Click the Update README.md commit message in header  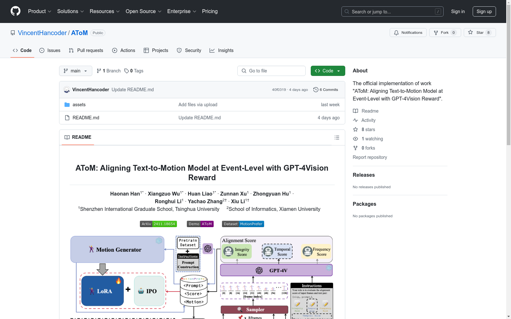click(133, 90)
